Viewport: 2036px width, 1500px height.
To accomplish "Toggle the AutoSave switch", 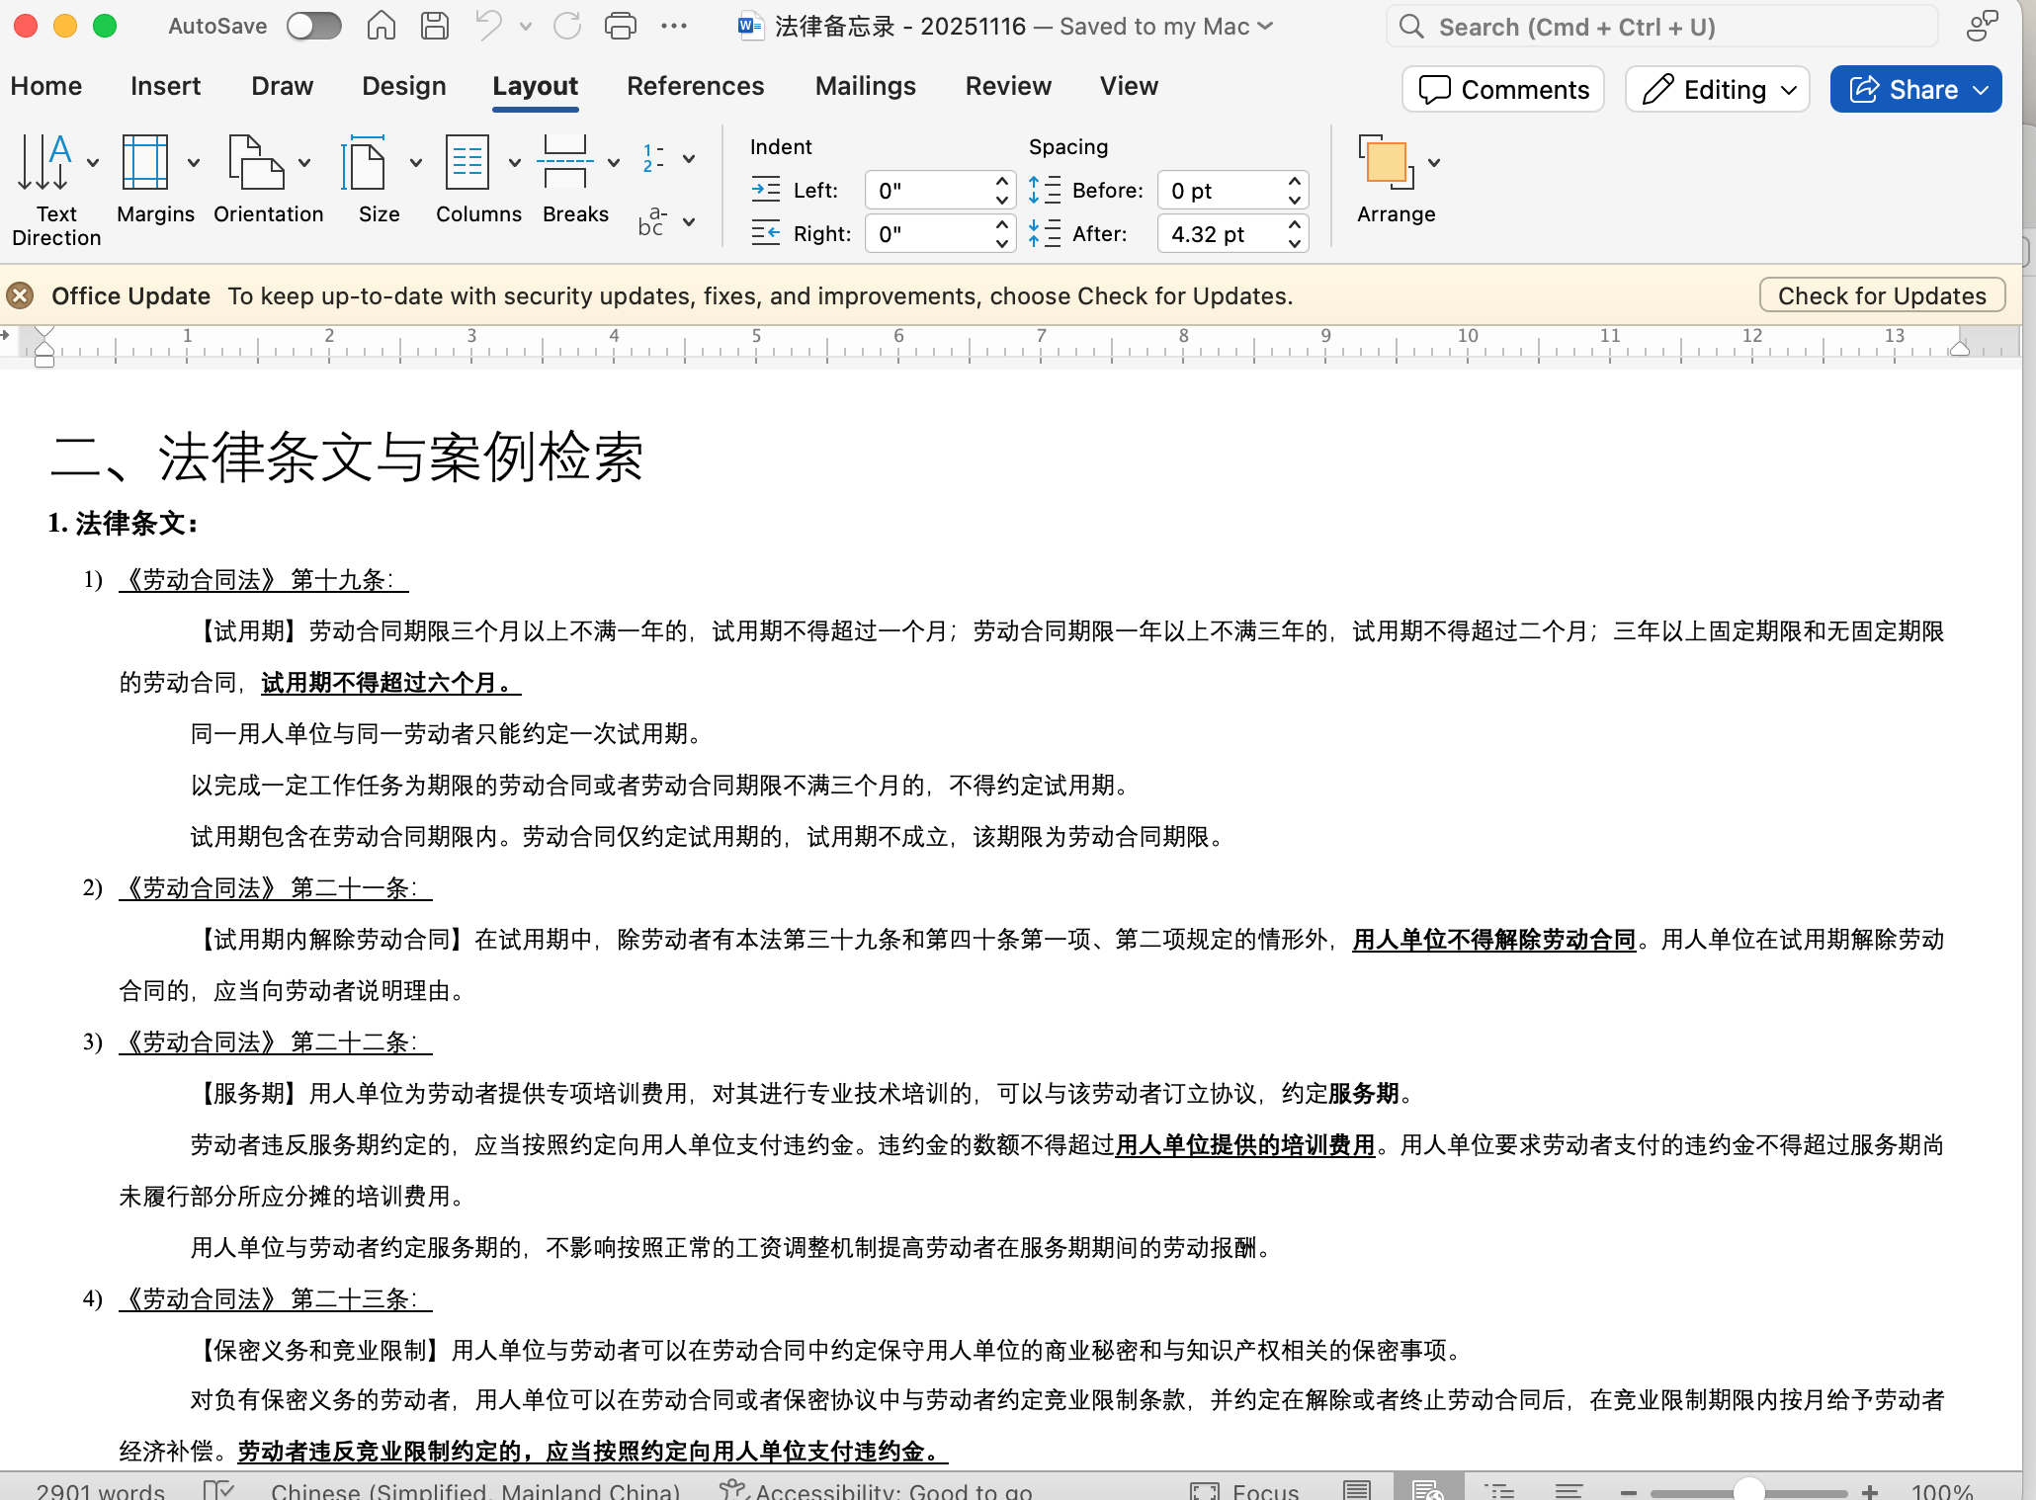I will pyautogui.click(x=313, y=27).
